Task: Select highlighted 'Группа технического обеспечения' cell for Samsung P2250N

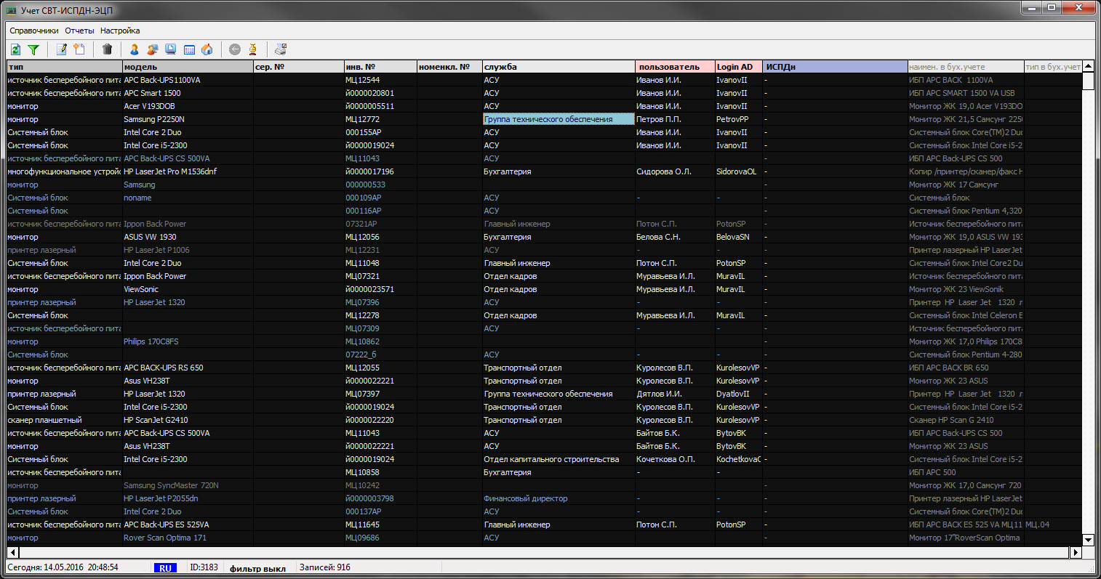Action: click(558, 119)
